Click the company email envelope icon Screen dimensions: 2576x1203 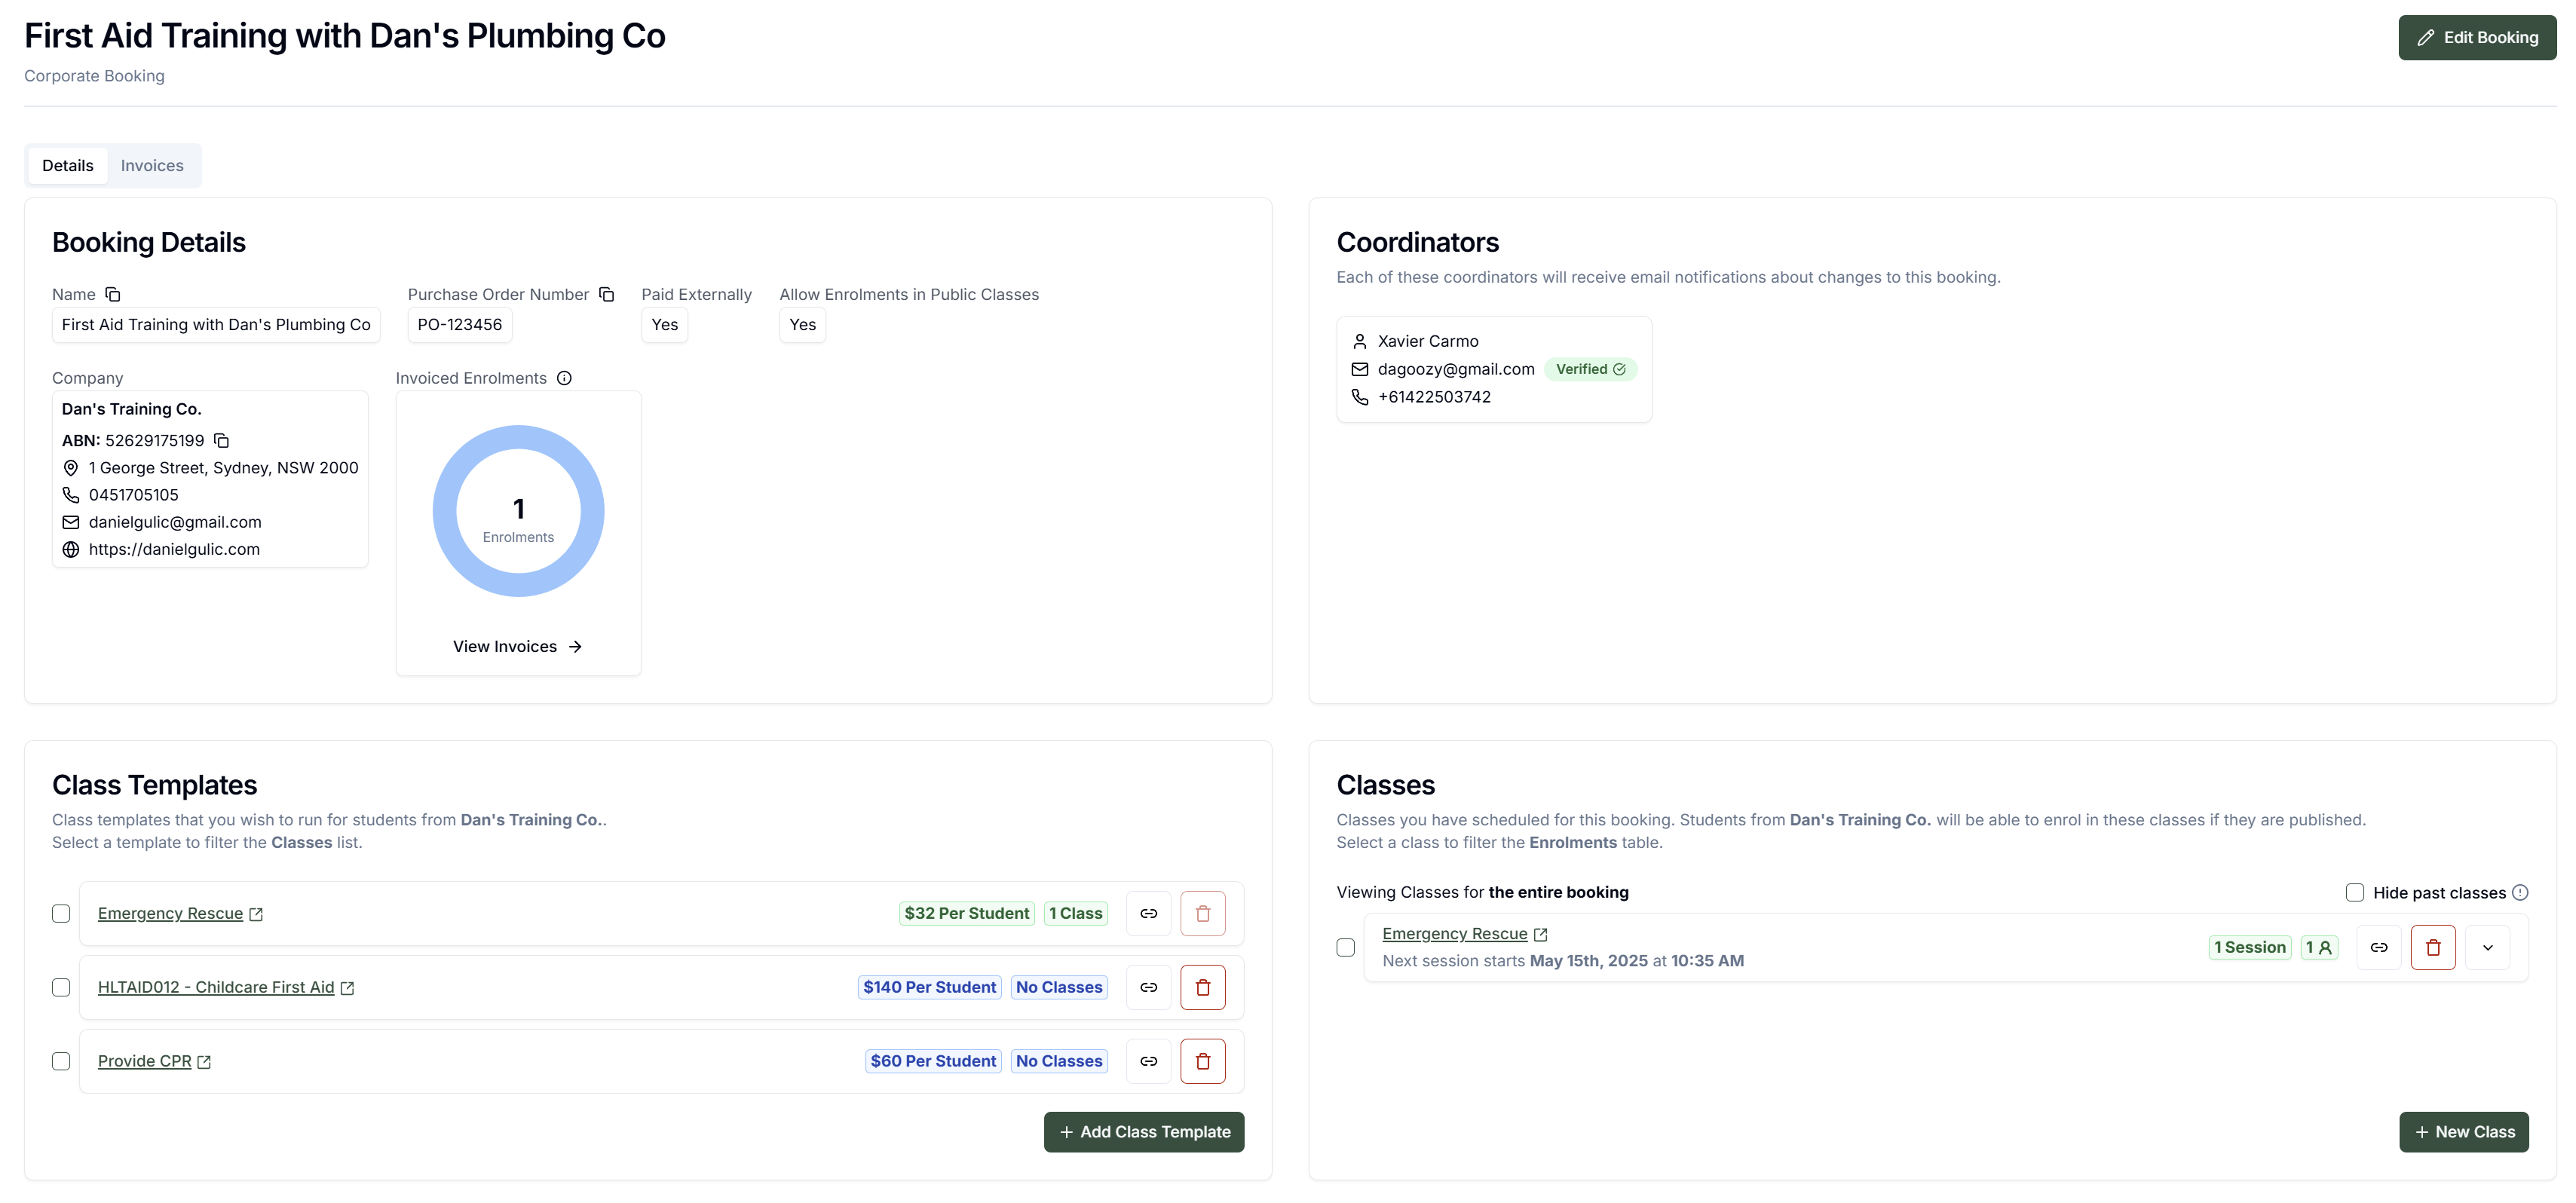[71, 522]
